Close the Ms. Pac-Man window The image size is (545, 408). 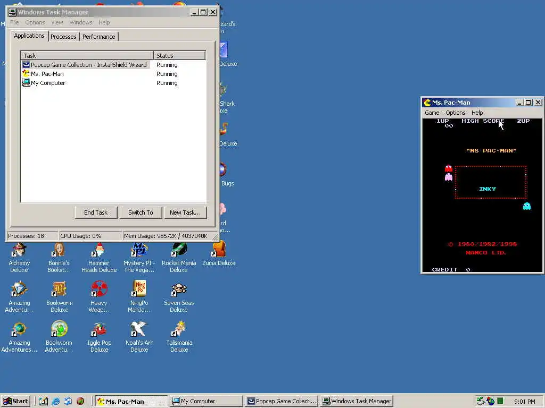coord(538,103)
